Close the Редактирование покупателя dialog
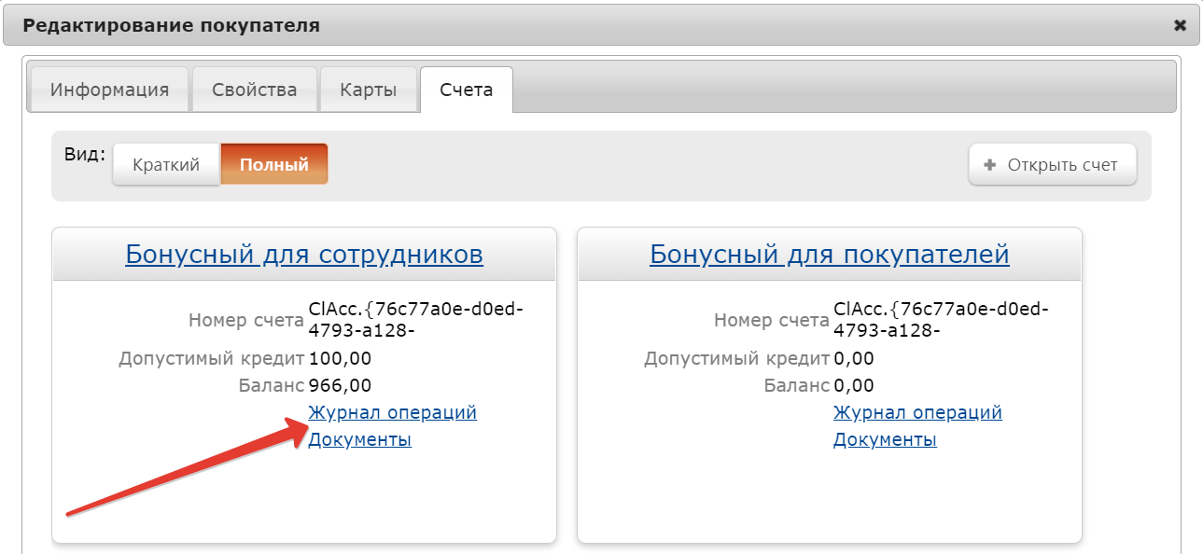The width and height of the screenshot is (1203, 554). point(1180,26)
